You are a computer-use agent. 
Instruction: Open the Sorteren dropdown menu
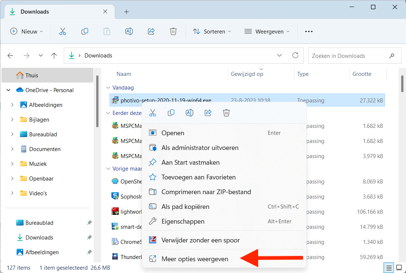(212, 32)
